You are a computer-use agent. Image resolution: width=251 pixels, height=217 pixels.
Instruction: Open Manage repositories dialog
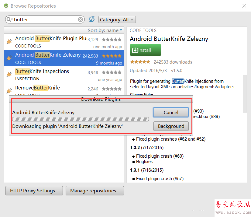[x=95, y=191]
